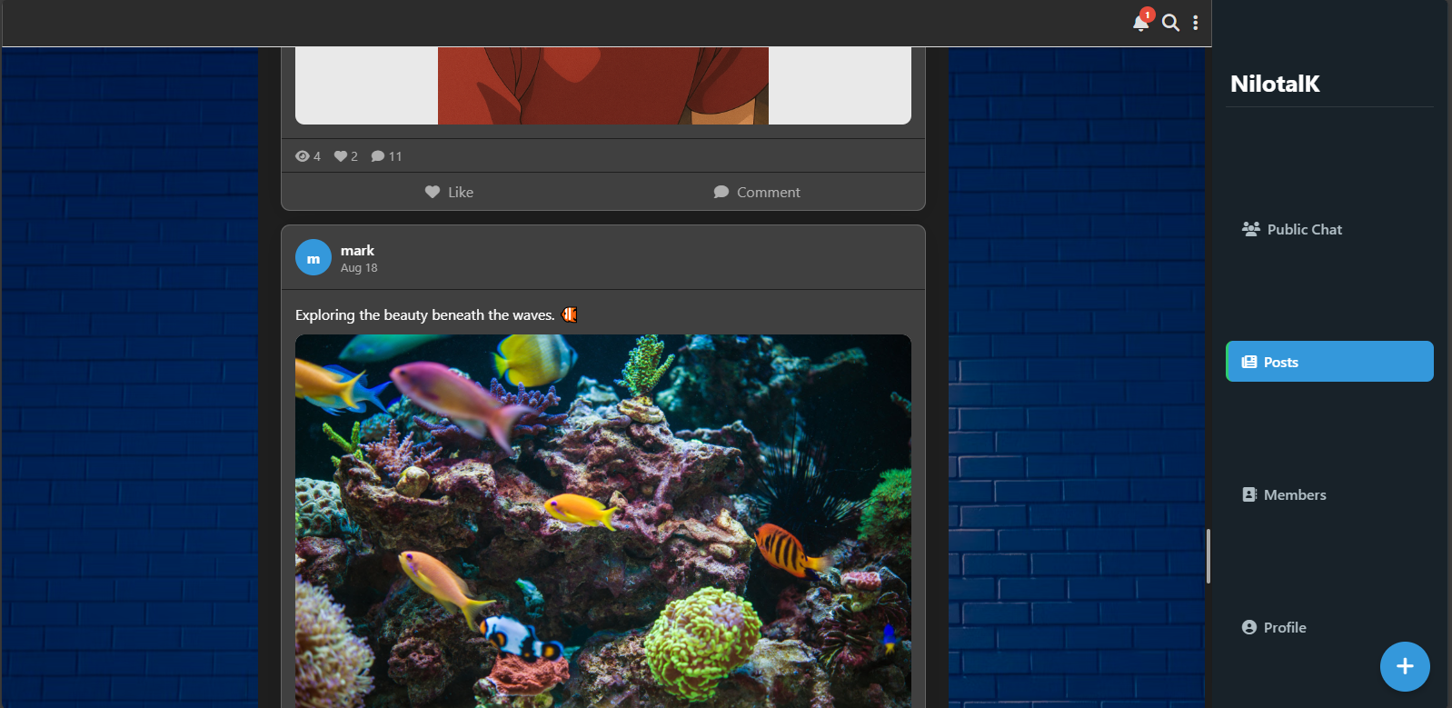Click the heart likes count 2
Image resolution: width=1452 pixels, height=708 pixels.
point(346,156)
